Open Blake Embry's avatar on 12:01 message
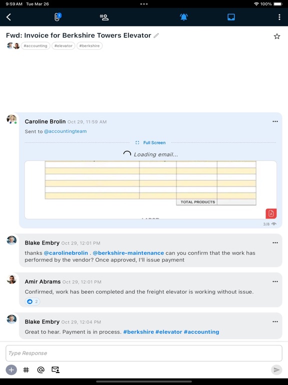Viewport: 288px width, 385px height. (11, 241)
